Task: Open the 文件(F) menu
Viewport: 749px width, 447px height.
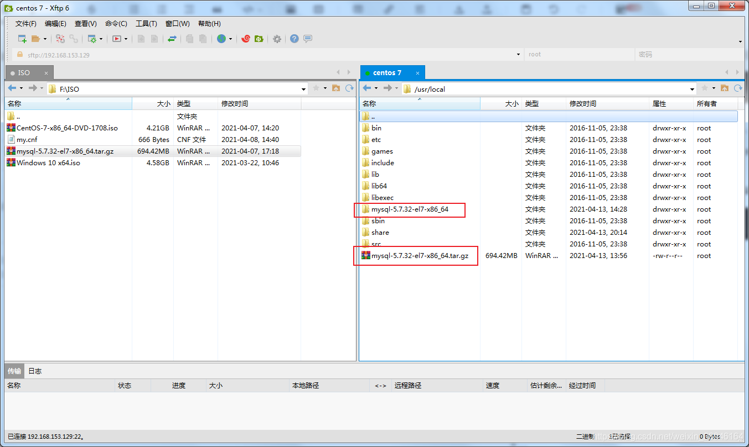Action: (25, 24)
